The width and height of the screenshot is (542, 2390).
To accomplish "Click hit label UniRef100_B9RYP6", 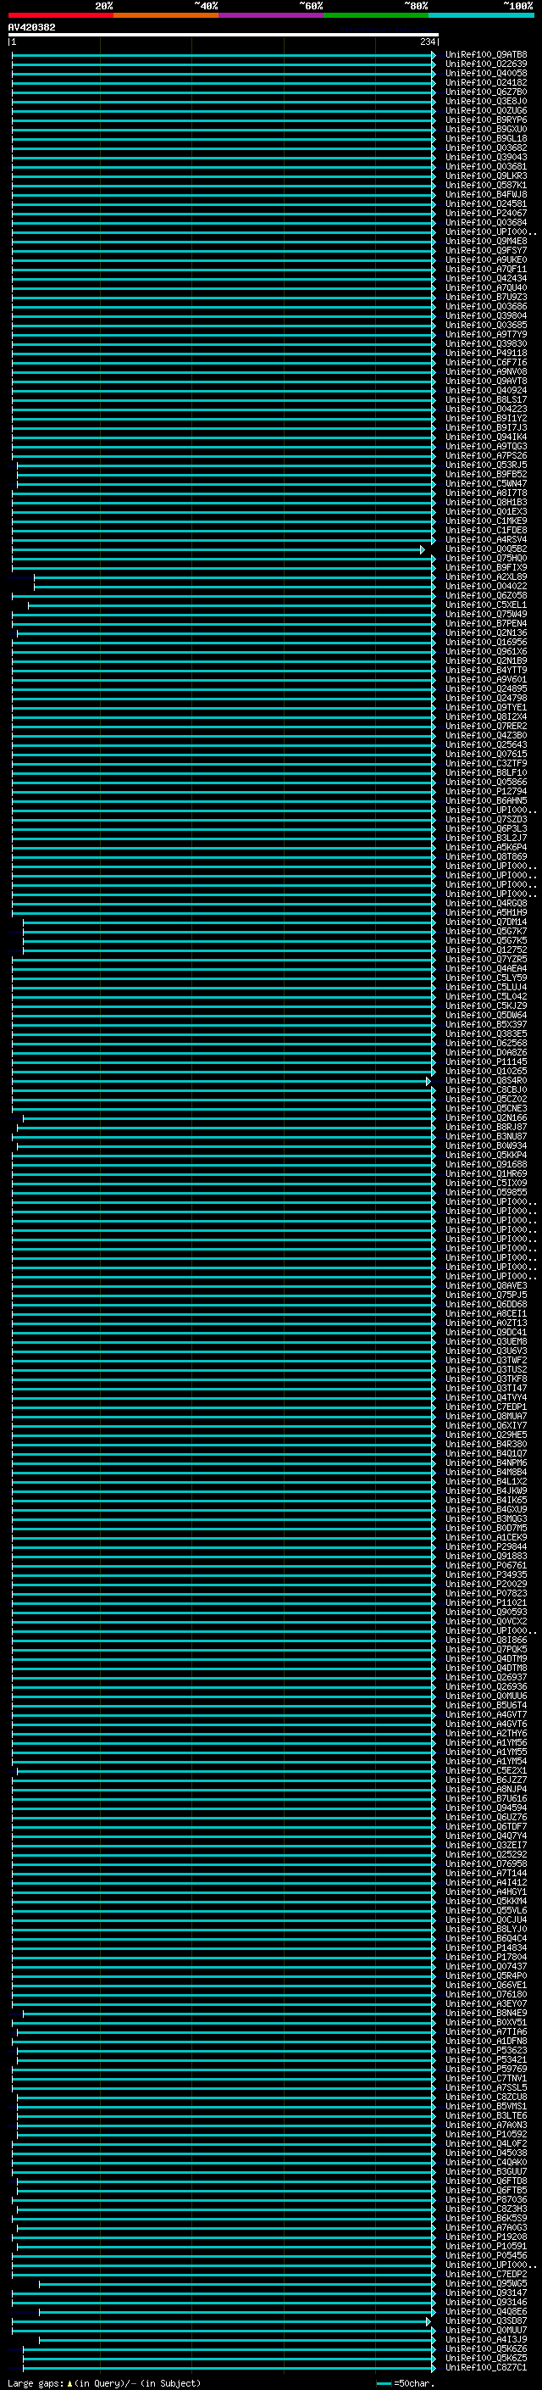I will pos(486,120).
